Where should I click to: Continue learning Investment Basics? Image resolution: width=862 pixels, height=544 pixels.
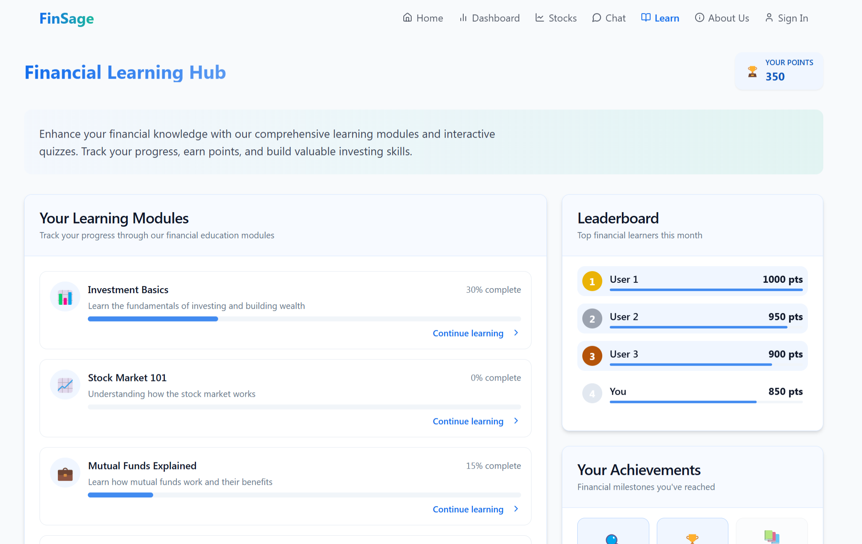[x=468, y=333]
